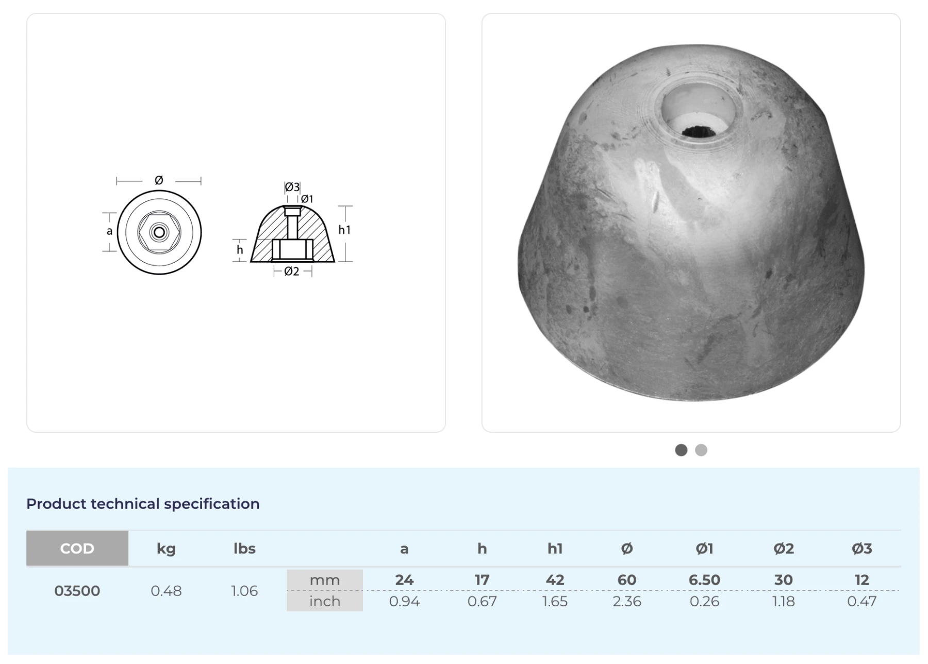
Task: Click the Ø1 column header
Action: pos(704,548)
